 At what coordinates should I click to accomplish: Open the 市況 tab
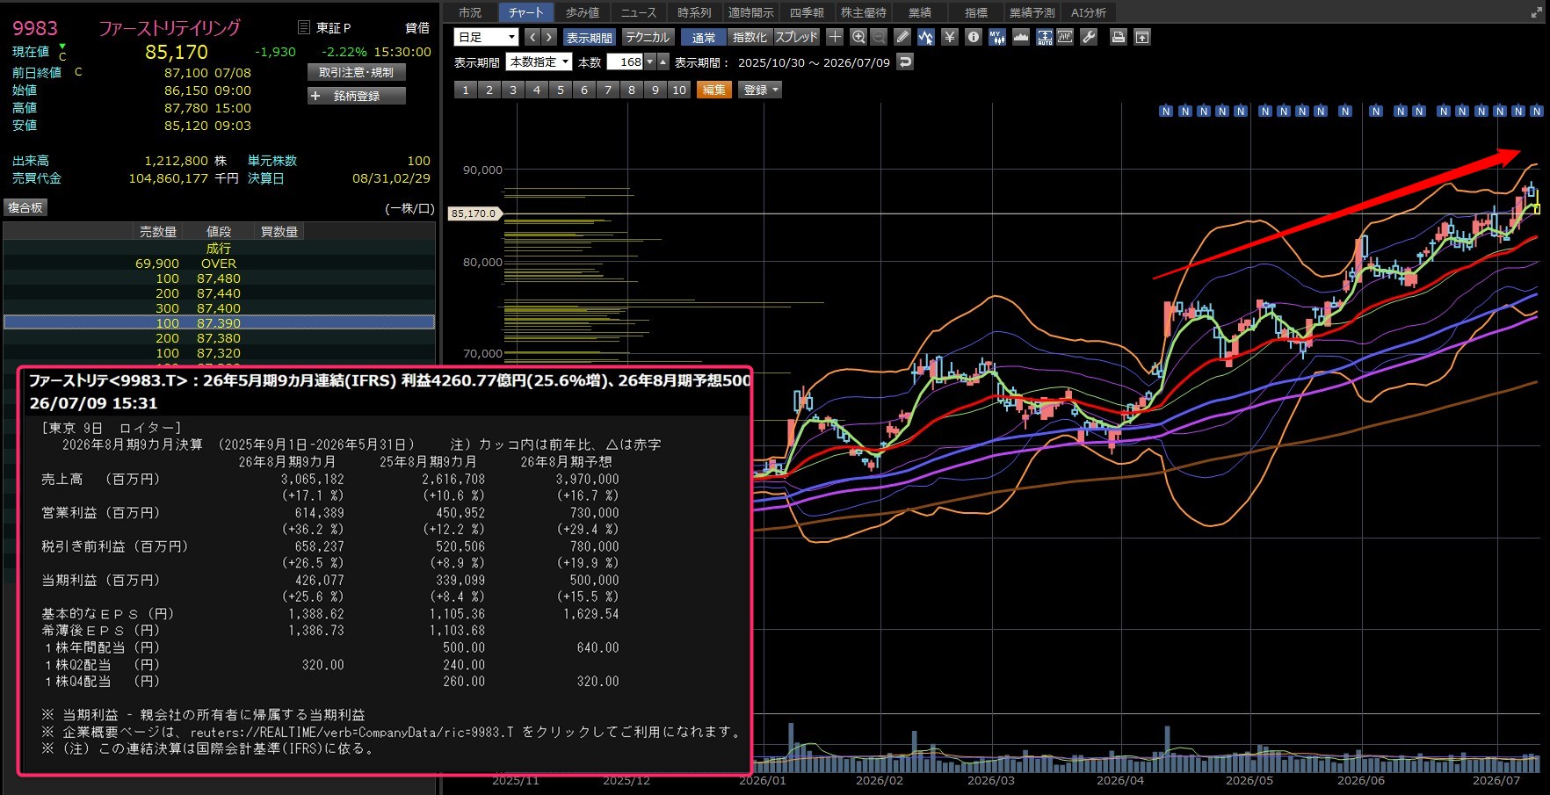(x=470, y=12)
